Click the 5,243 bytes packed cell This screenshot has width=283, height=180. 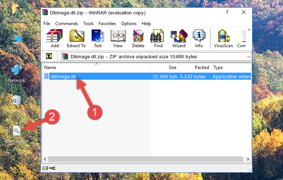click(193, 76)
